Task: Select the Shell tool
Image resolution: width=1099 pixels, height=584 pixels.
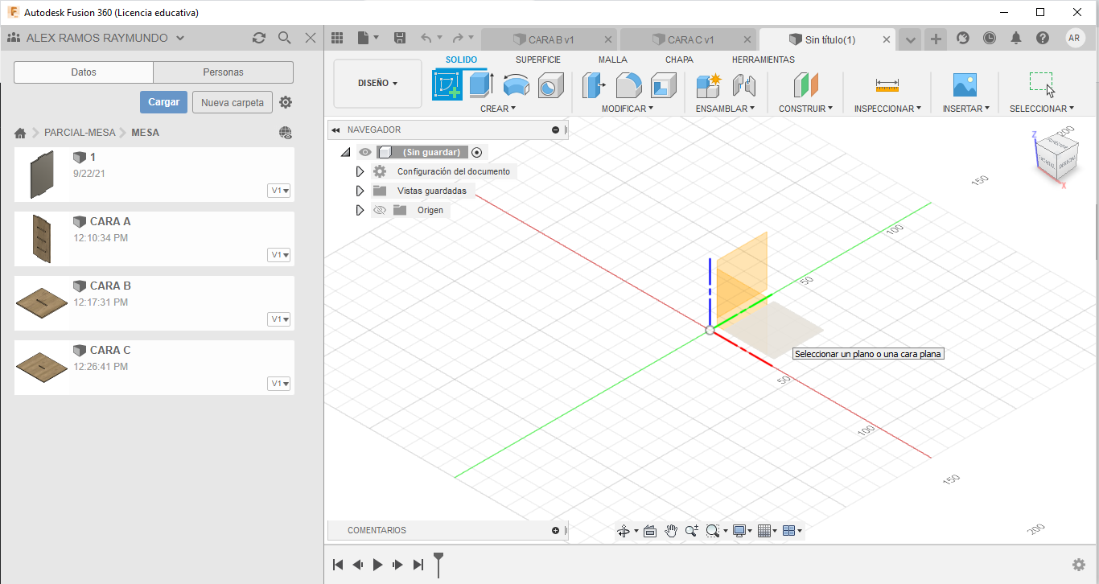Action: (x=664, y=84)
